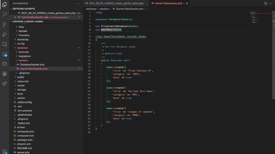
Task: Open the Source Control view
Action: [5, 24]
